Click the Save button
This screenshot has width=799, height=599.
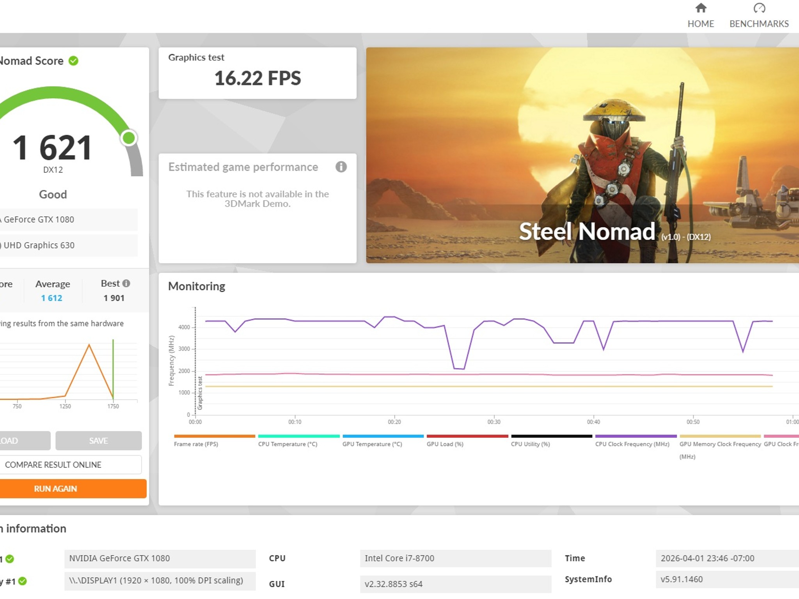(x=98, y=441)
